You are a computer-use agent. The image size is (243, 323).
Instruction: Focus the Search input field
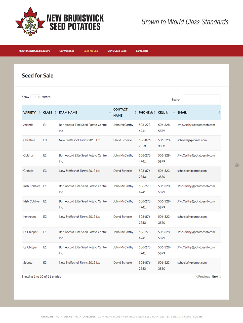[202, 100]
